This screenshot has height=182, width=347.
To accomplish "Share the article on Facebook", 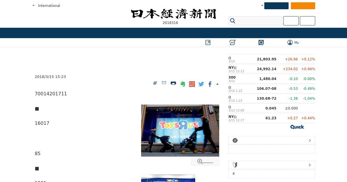I will 210,84.
